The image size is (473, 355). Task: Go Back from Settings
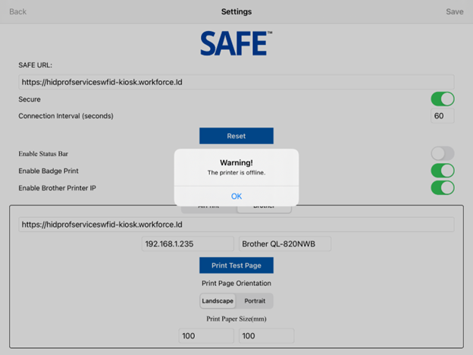pos(17,12)
